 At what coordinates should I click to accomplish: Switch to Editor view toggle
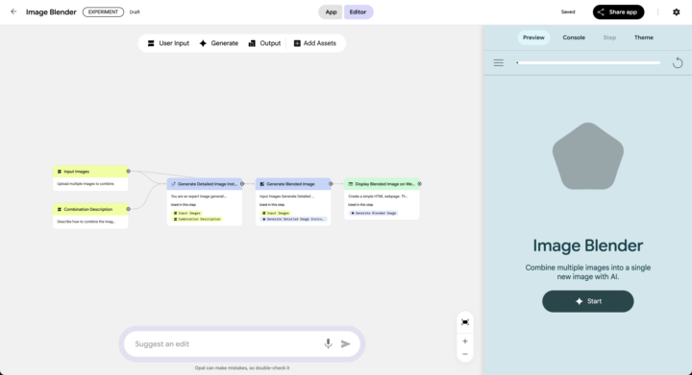(358, 12)
